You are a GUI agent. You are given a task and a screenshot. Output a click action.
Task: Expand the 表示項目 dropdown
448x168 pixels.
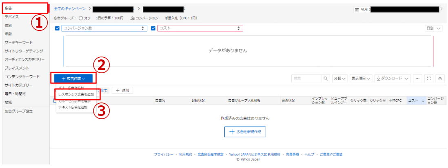pos(361,78)
